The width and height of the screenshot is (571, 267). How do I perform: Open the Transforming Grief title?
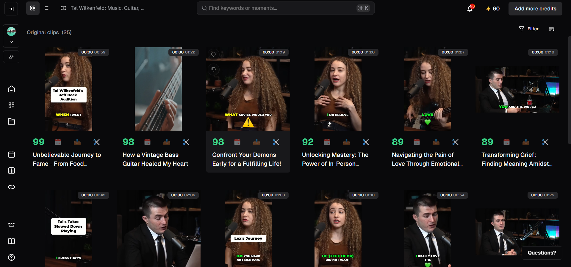517,159
